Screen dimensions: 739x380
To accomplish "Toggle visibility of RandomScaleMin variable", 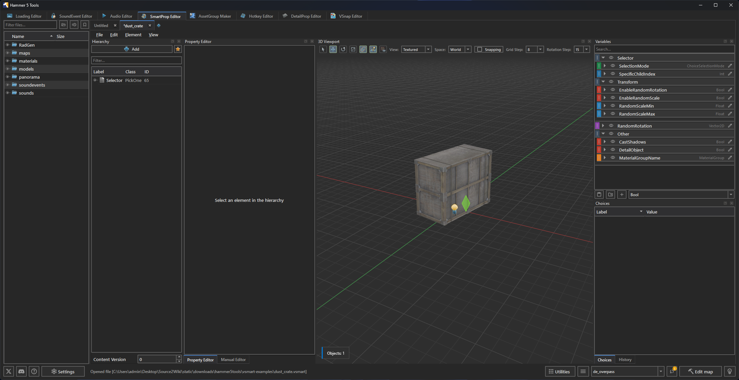I will pos(613,106).
